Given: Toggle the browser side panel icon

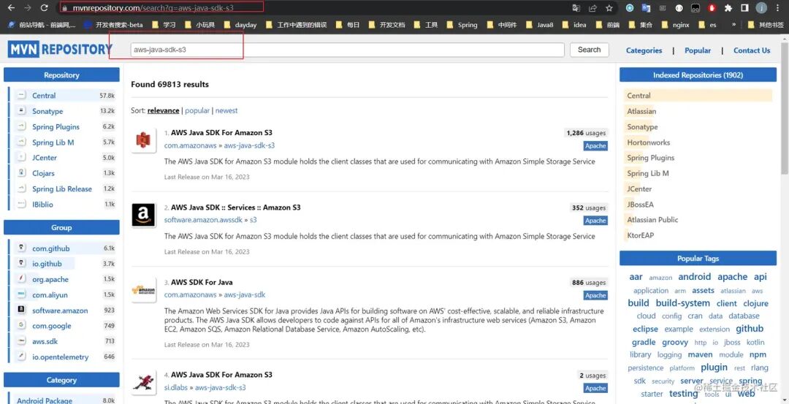Looking at the screenshot, I should click(x=744, y=8).
